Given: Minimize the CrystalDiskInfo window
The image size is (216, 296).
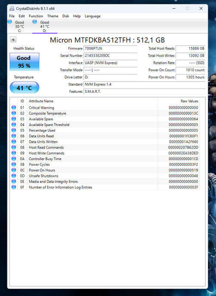Looking at the screenshot, I should 174,9.
